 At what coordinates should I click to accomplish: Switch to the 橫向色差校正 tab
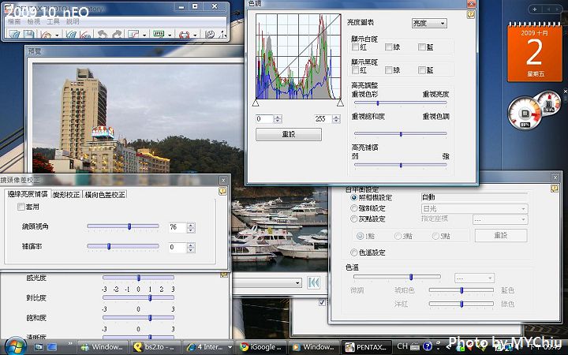coord(105,195)
